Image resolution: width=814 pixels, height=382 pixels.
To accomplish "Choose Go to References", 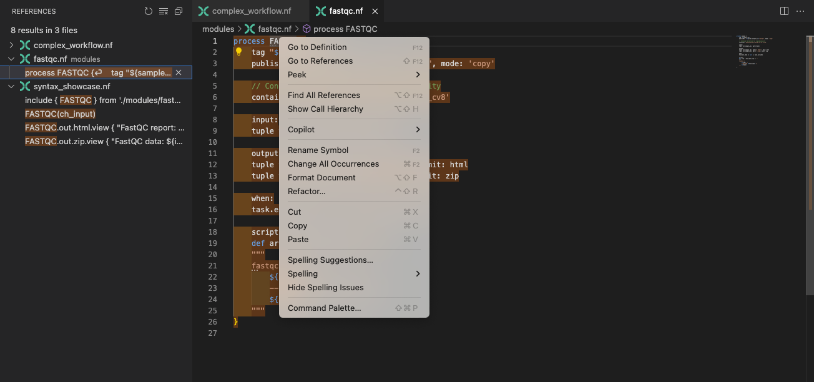I will (x=354, y=61).
